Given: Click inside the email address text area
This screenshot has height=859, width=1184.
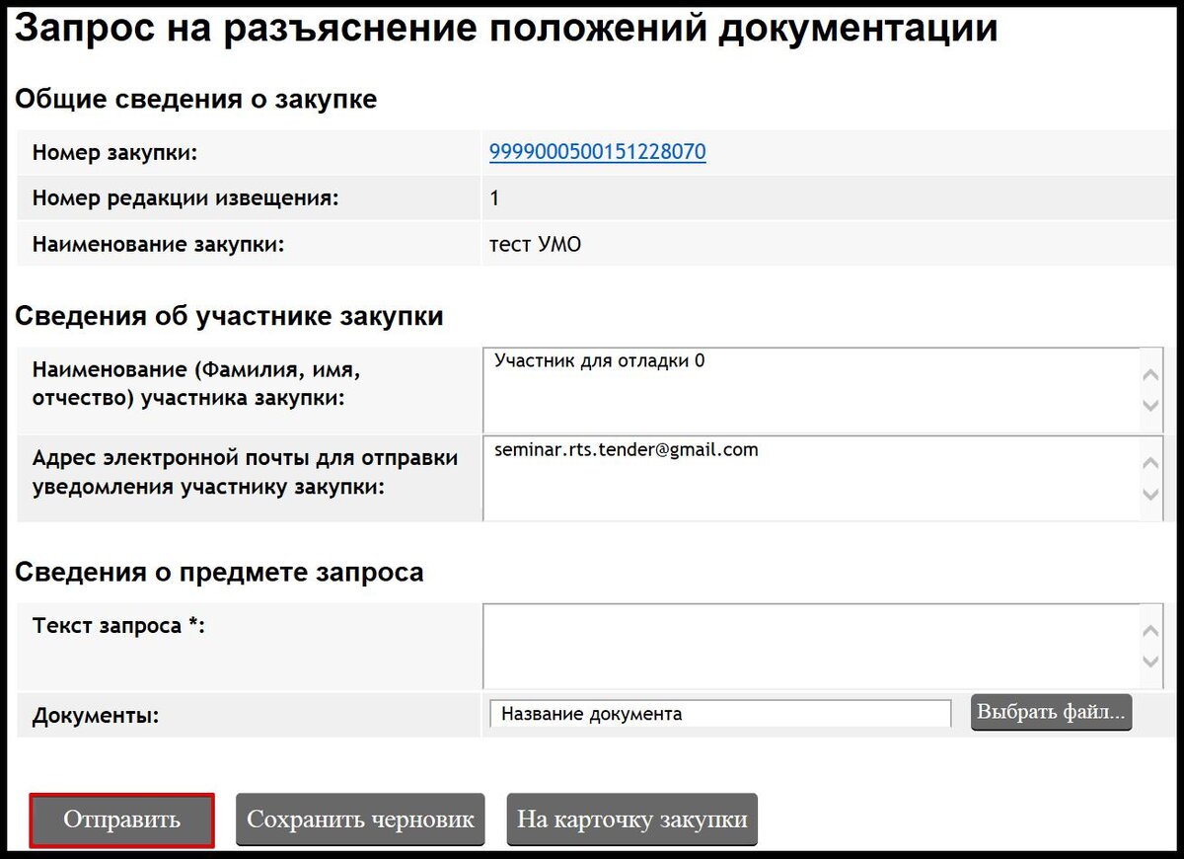Looking at the screenshot, I should coord(789,479).
